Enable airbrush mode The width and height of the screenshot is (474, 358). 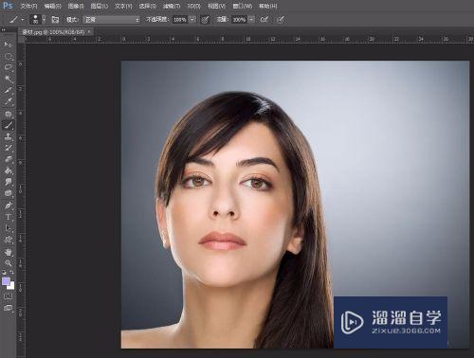264,20
